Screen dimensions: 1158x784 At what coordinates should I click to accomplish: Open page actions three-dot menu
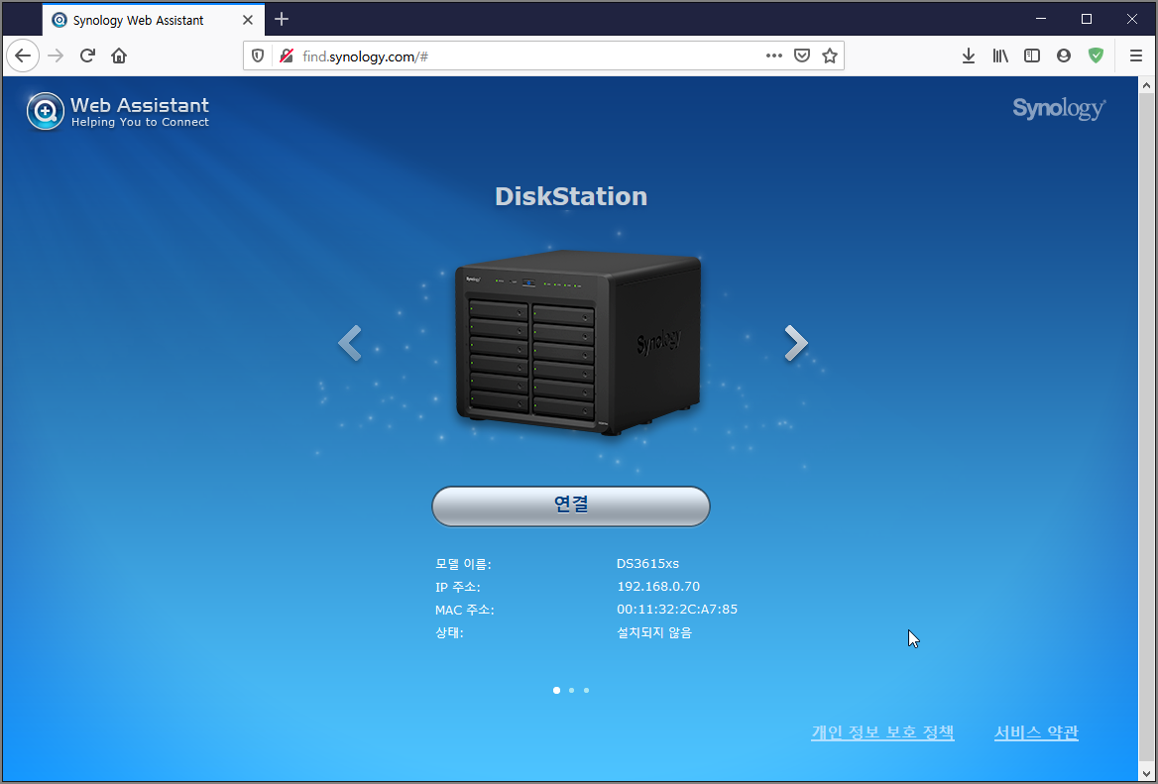(774, 56)
